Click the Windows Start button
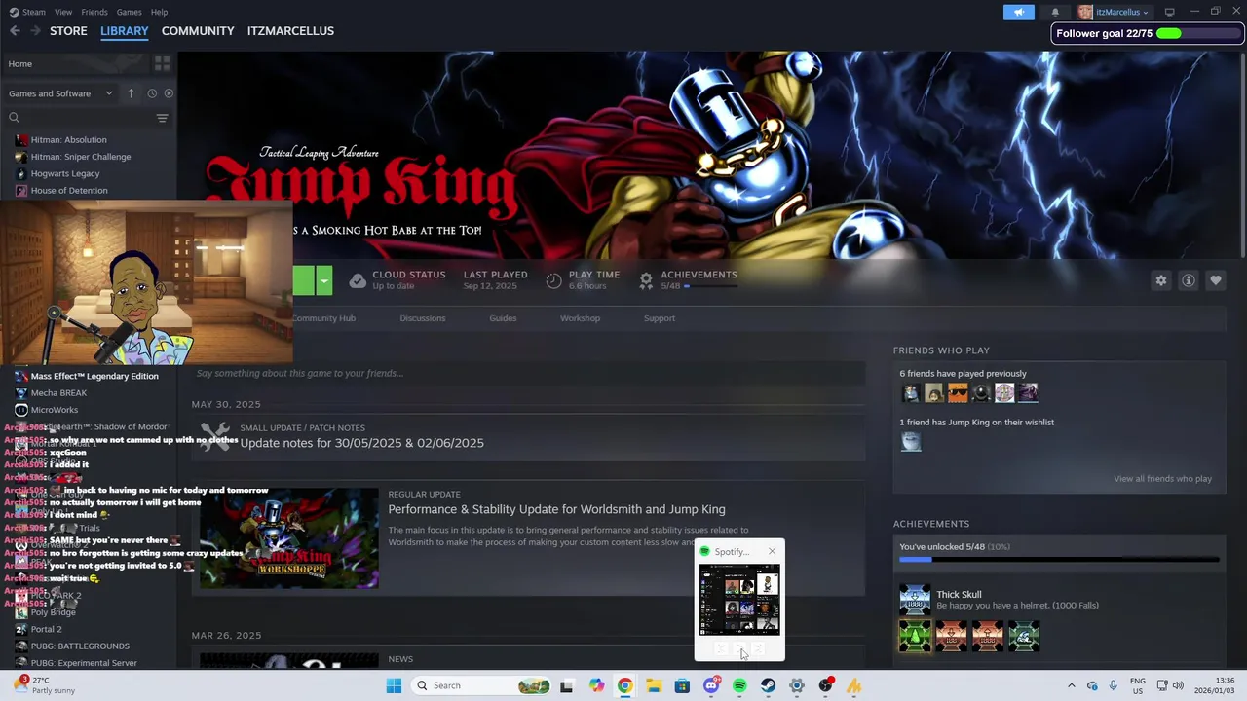 394,685
